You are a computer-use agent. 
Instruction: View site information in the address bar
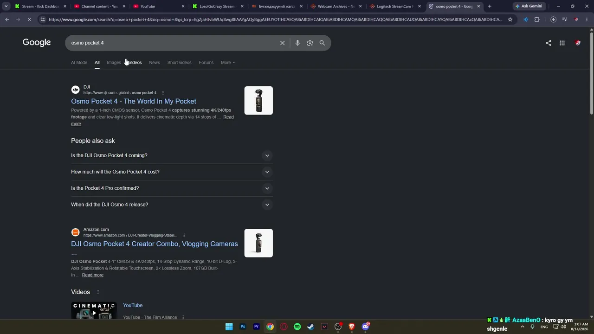[43, 19]
